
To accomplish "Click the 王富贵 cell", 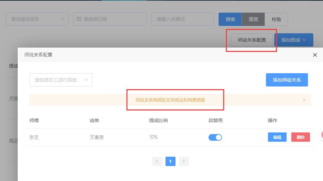I will click(x=97, y=137).
